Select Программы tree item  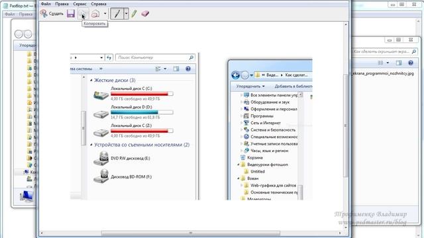262,116
